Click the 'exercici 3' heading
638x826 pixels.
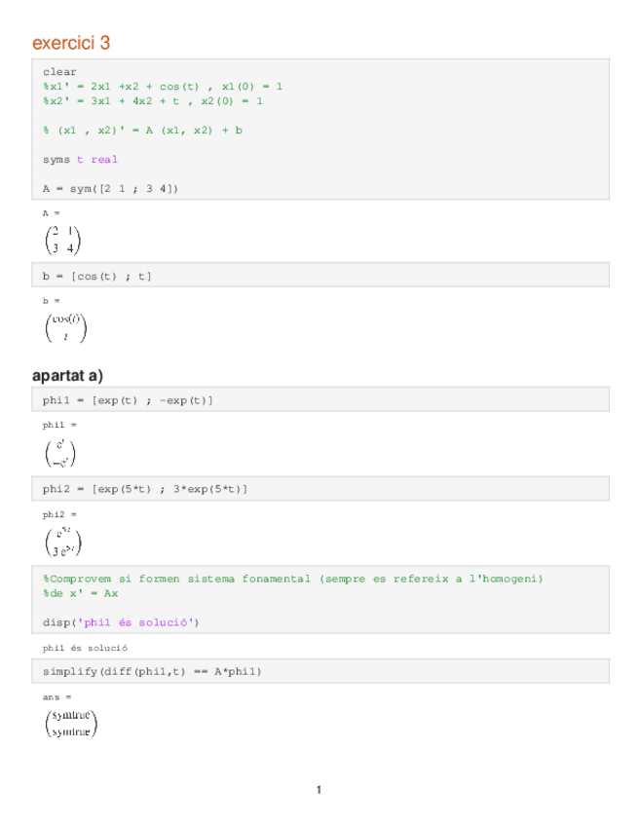pos(71,43)
